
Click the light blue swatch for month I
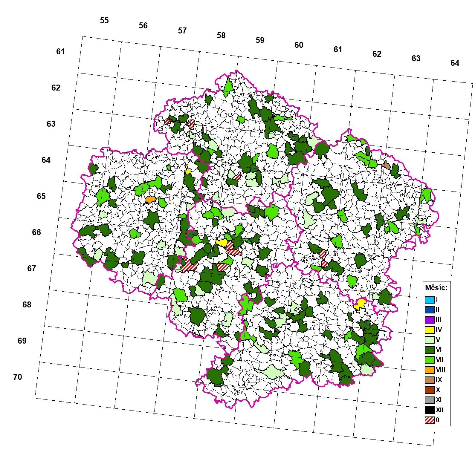(x=430, y=300)
